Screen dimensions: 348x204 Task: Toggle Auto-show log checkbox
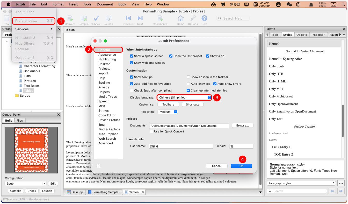pyautogui.click(x=189, y=84)
